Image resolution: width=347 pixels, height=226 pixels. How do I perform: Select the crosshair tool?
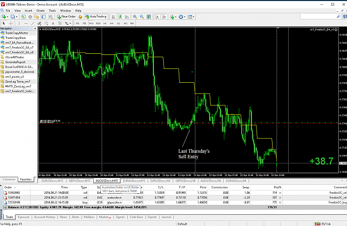(11, 23)
